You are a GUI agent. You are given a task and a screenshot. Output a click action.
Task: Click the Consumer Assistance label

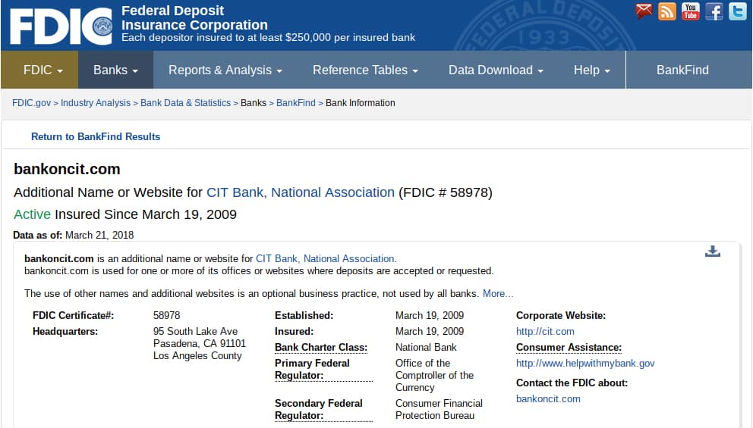click(569, 348)
